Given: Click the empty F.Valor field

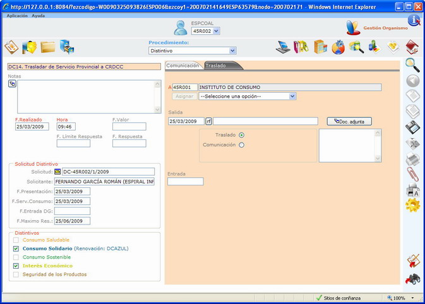Looking at the screenshot, I should [x=129, y=127].
